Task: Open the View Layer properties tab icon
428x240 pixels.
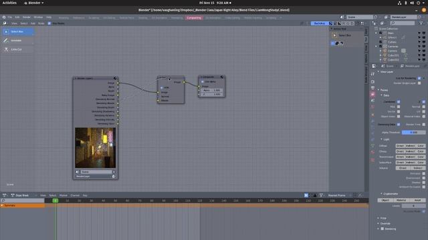Action: coord(373,94)
